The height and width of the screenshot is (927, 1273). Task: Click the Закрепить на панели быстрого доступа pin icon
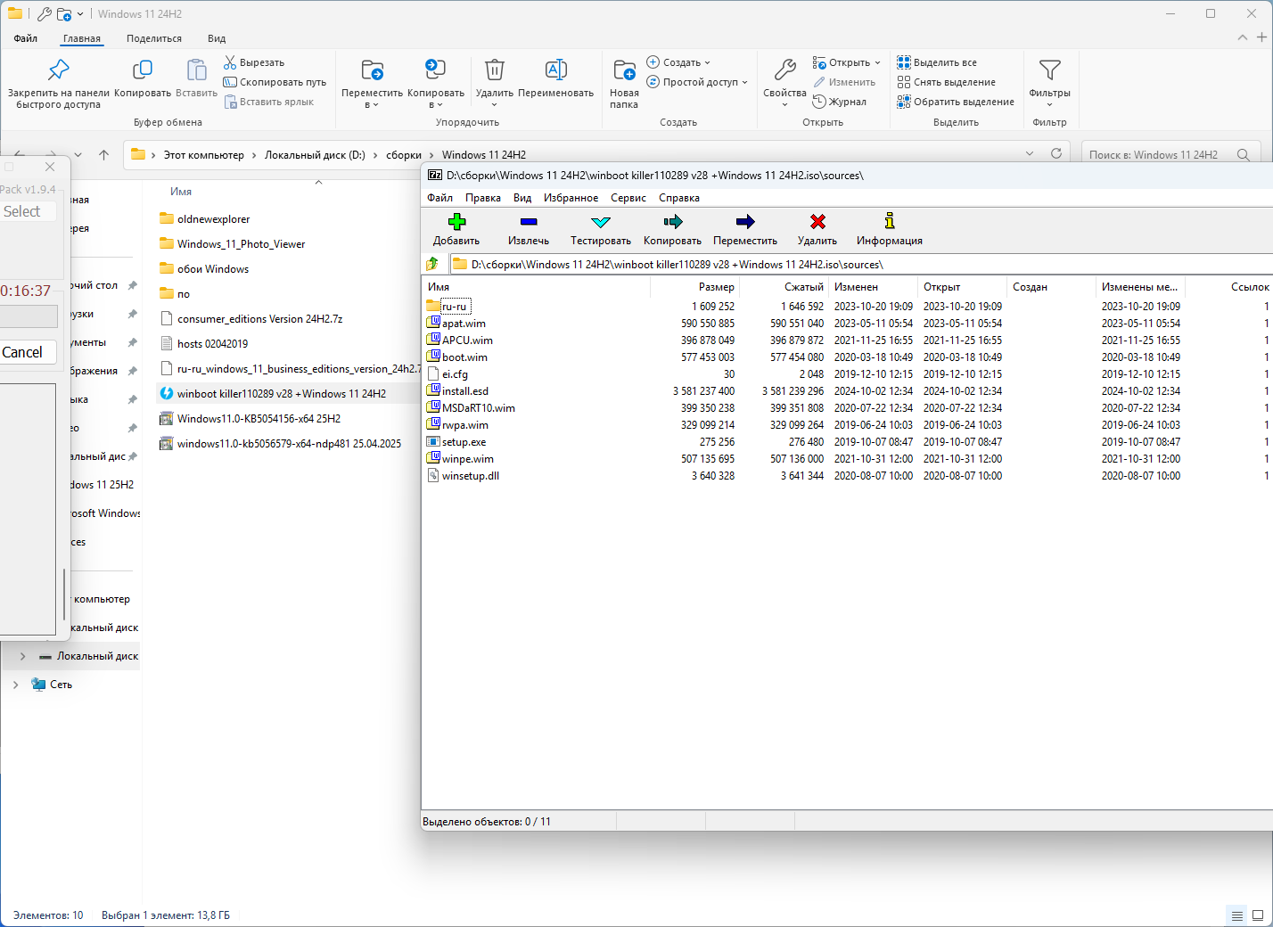[59, 70]
